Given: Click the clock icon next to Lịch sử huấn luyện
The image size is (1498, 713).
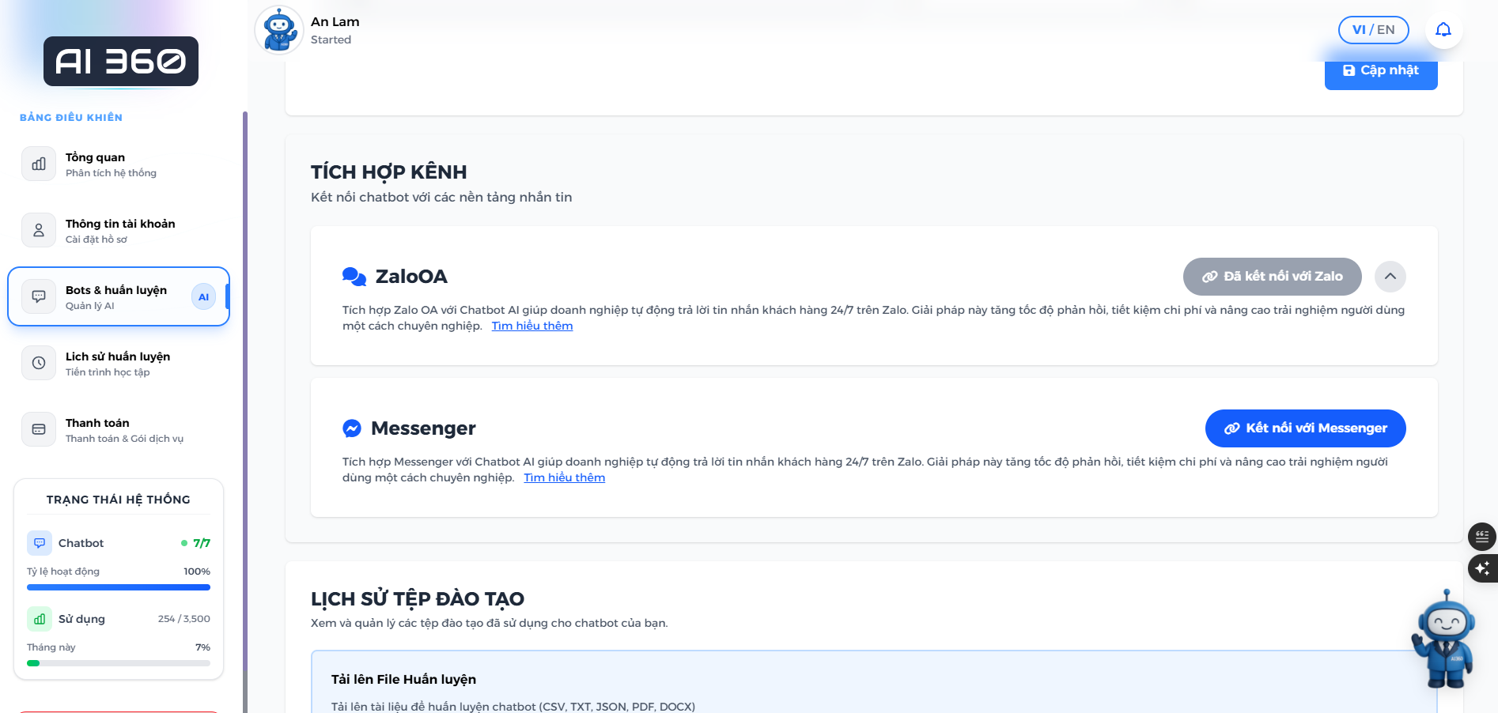Looking at the screenshot, I should point(38,363).
